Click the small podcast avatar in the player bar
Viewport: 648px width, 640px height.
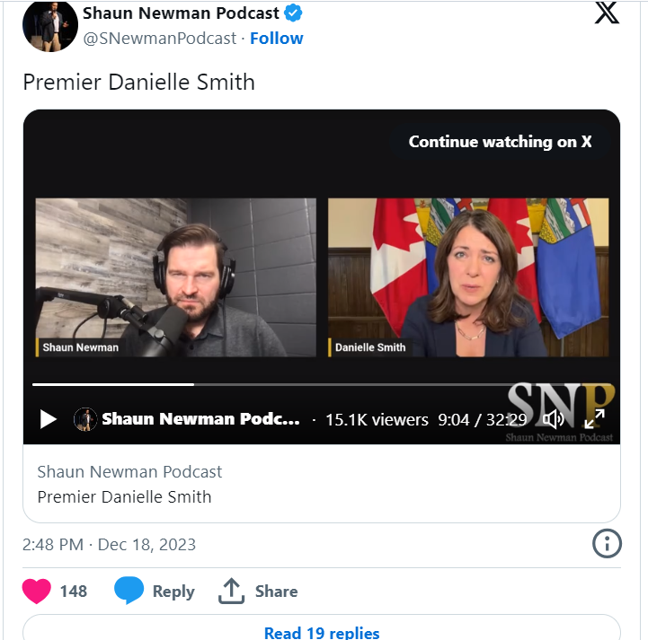(85, 419)
